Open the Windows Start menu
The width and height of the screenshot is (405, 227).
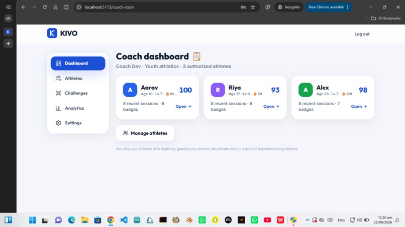coord(32,220)
